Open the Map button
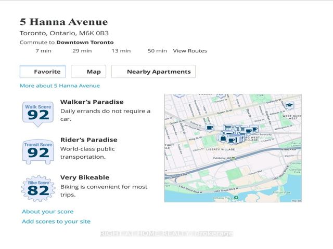Screen dimensions: 333x249 pos(88,72)
